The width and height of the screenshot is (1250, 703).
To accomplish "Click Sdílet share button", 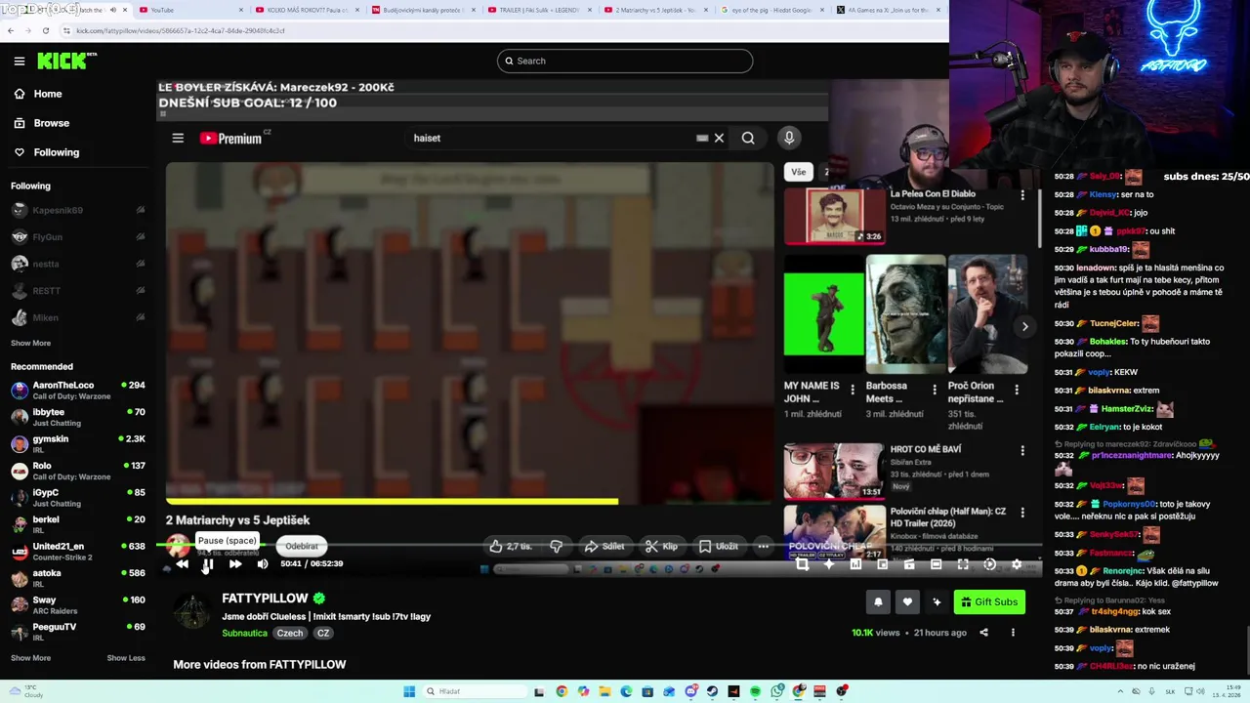I will tap(604, 547).
